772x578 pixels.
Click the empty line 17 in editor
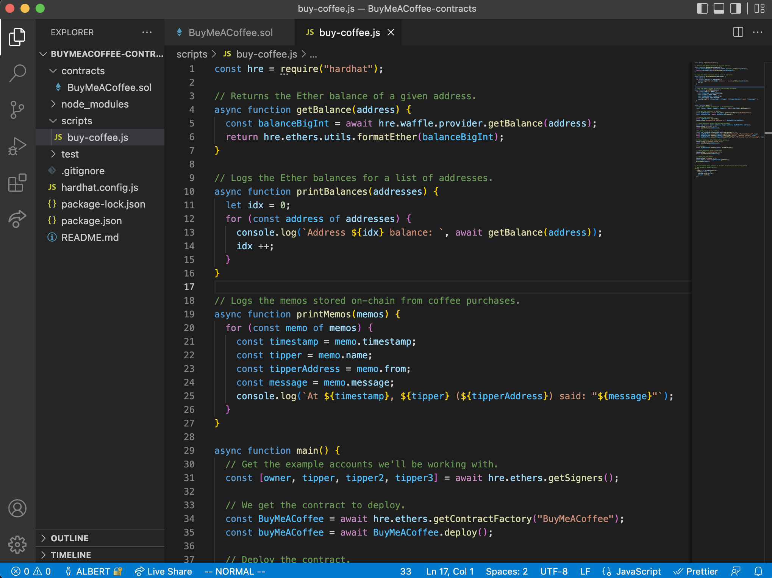(453, 287)
